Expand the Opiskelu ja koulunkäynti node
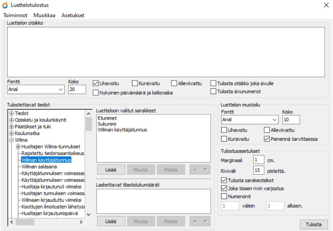333x231 pixels. (11, 120)
